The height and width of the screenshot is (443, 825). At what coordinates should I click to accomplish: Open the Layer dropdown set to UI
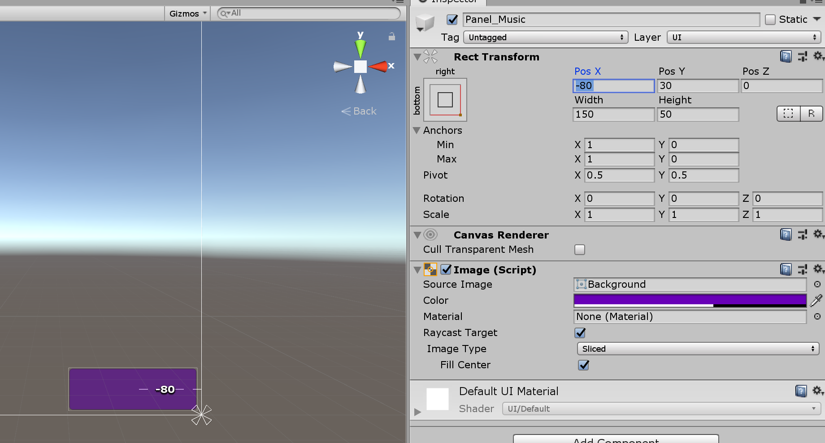tap(743, 37)
